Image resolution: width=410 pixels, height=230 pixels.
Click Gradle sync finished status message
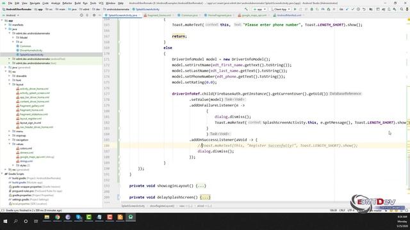coord(34,210)
